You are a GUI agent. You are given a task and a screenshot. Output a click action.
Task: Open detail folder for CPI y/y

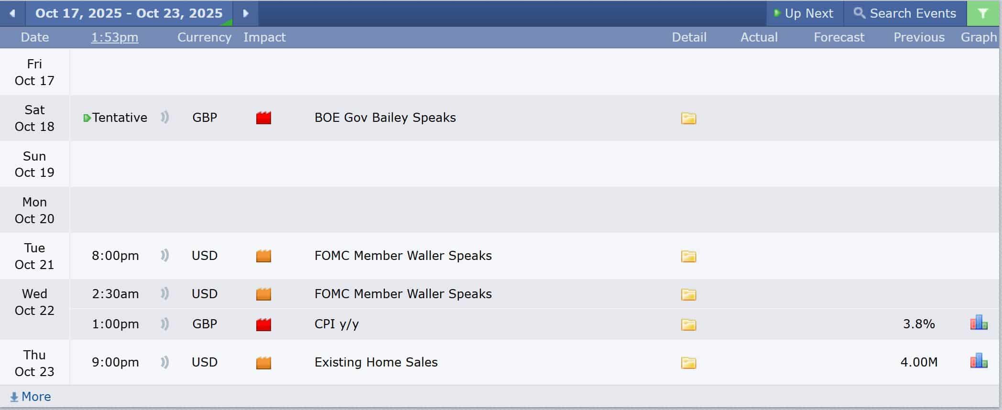click(x=688, y=324)
